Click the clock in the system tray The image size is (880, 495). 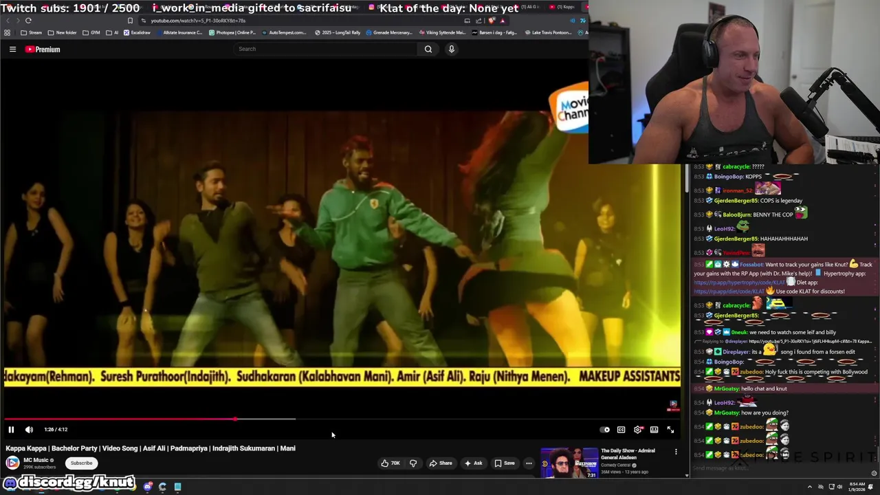coord(856,487)
